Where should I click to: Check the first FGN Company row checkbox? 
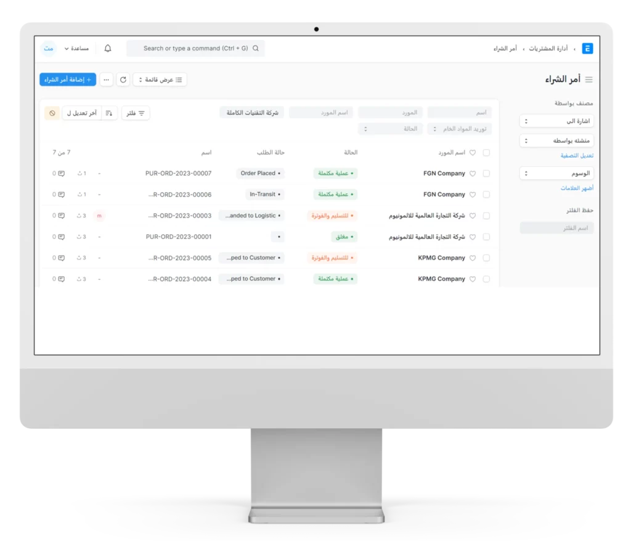486,174
